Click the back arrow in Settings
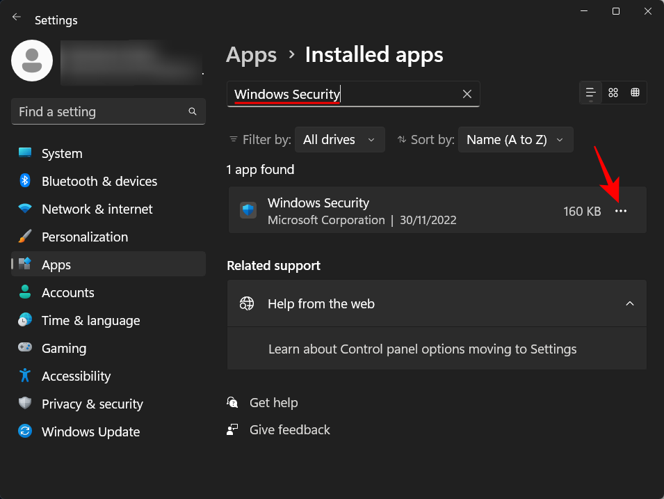 [x=16, y=16]
